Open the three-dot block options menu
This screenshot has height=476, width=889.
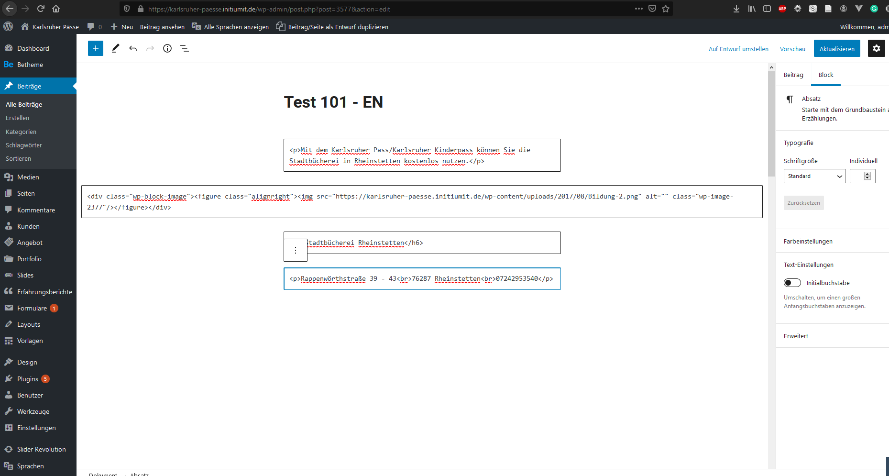coord(296,250)
